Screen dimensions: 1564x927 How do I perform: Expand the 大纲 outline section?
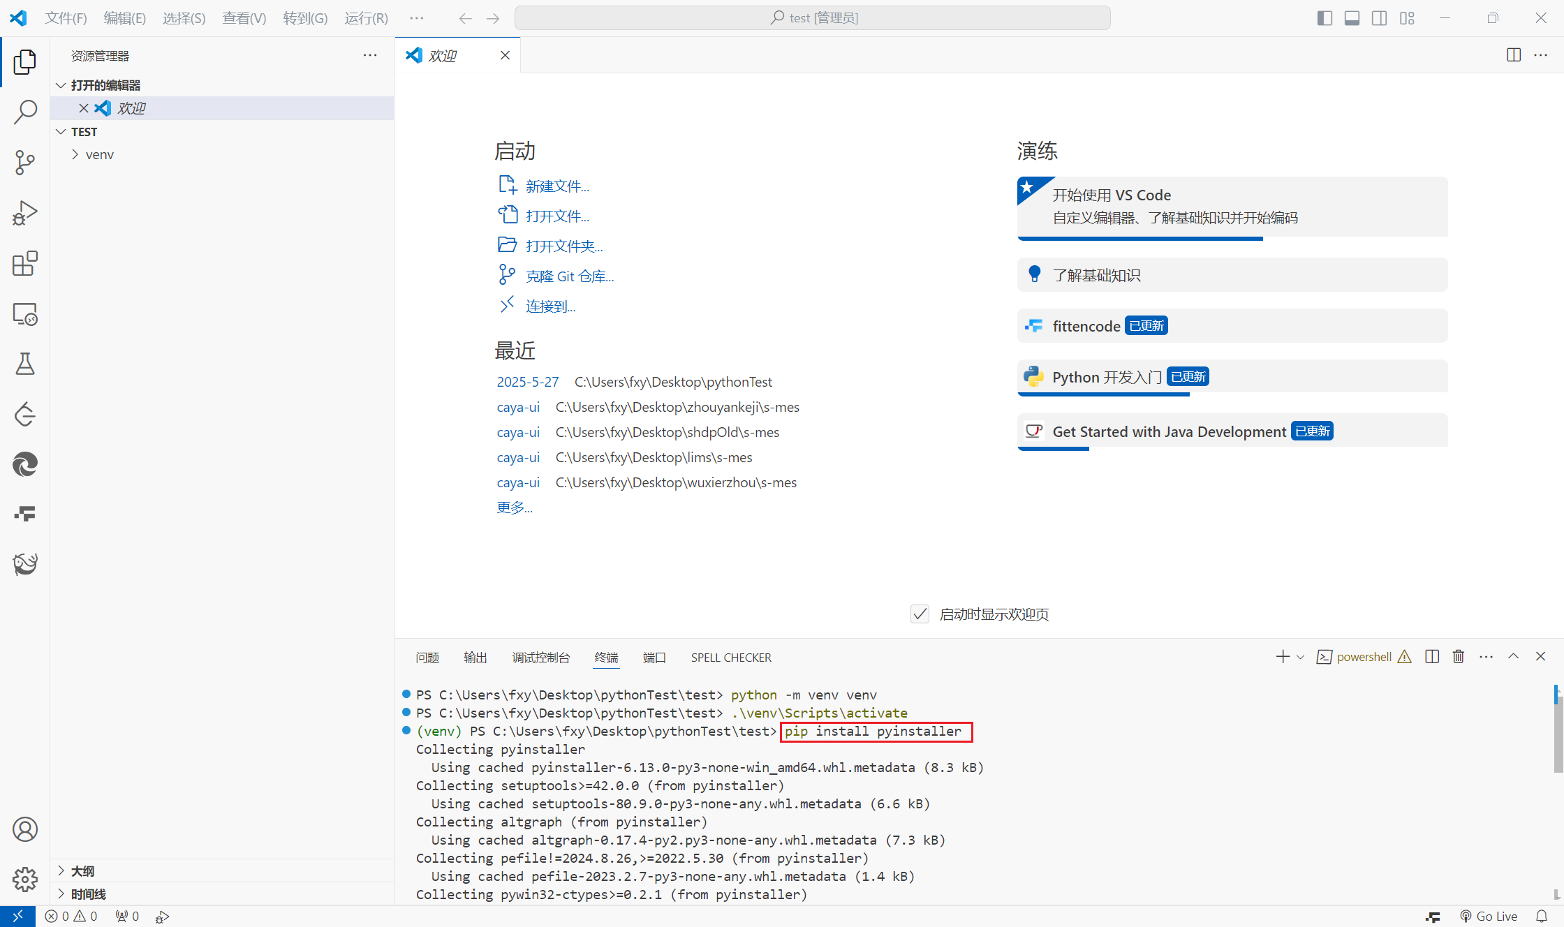click(x=82, y=871)
